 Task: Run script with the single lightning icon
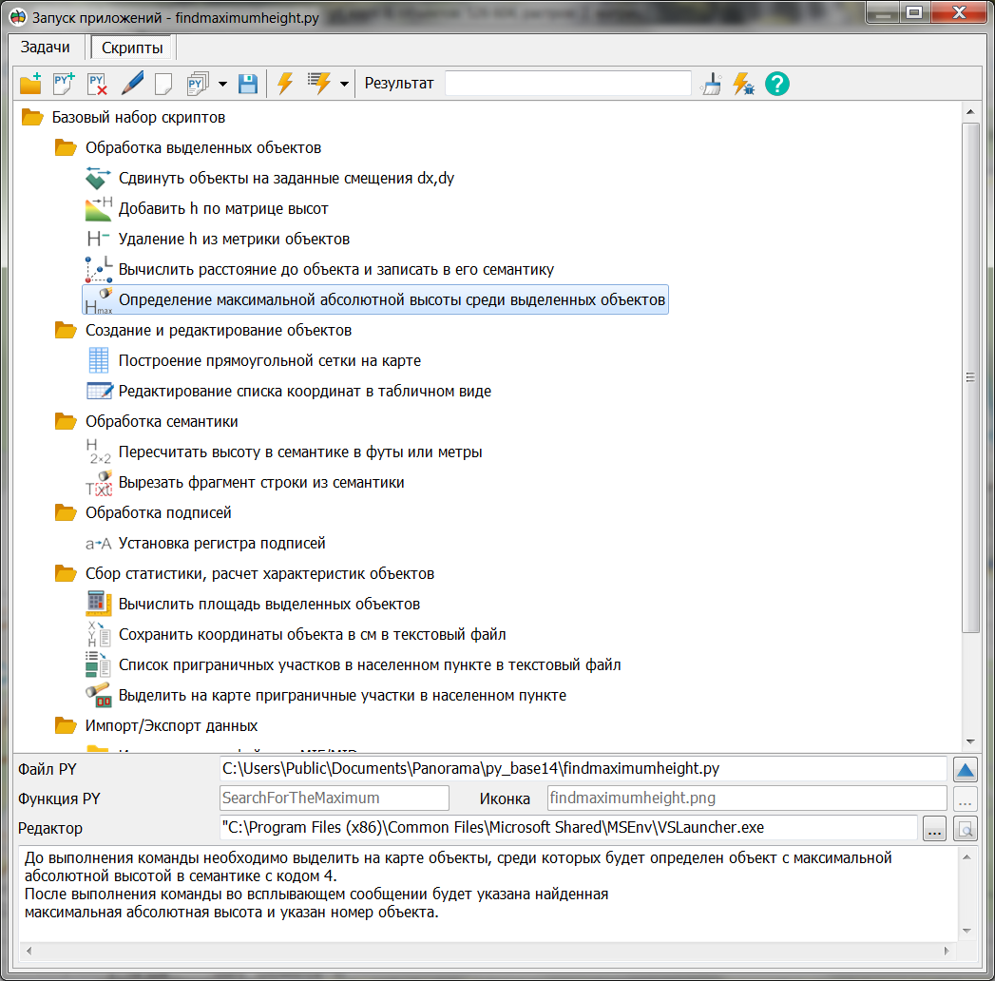point(284,84)
